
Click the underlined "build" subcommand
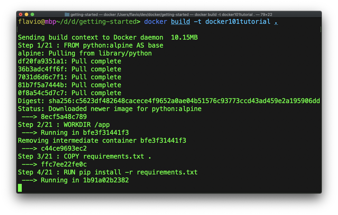(x=180, y=22)
